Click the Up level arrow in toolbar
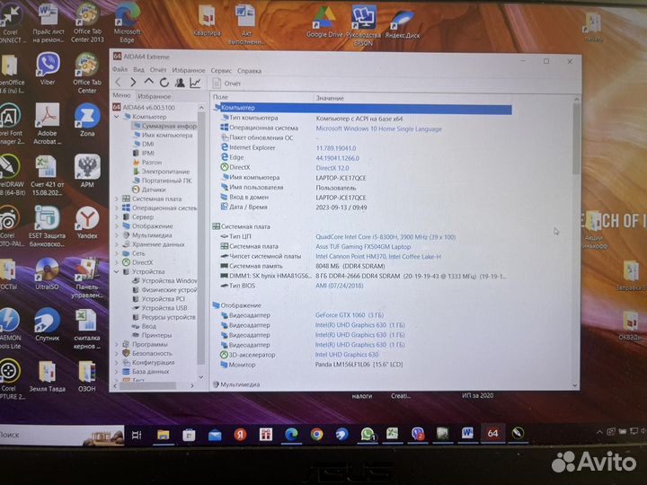 tap(149, 83)
